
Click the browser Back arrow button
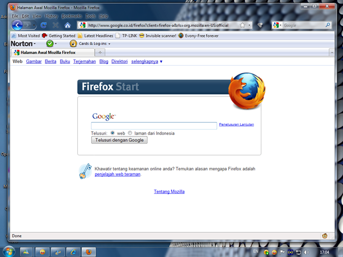(18, 25)
